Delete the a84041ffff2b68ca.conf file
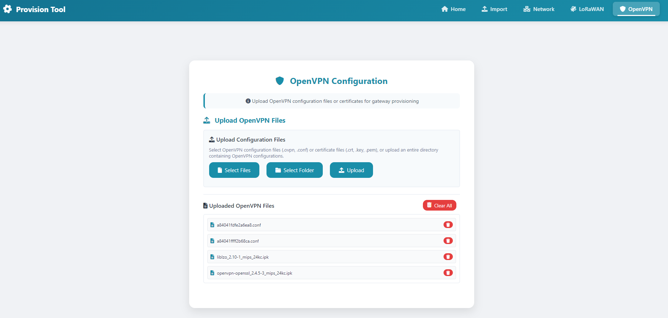The width and height of the screenshot is (668, 318). (x=448, y=241)
